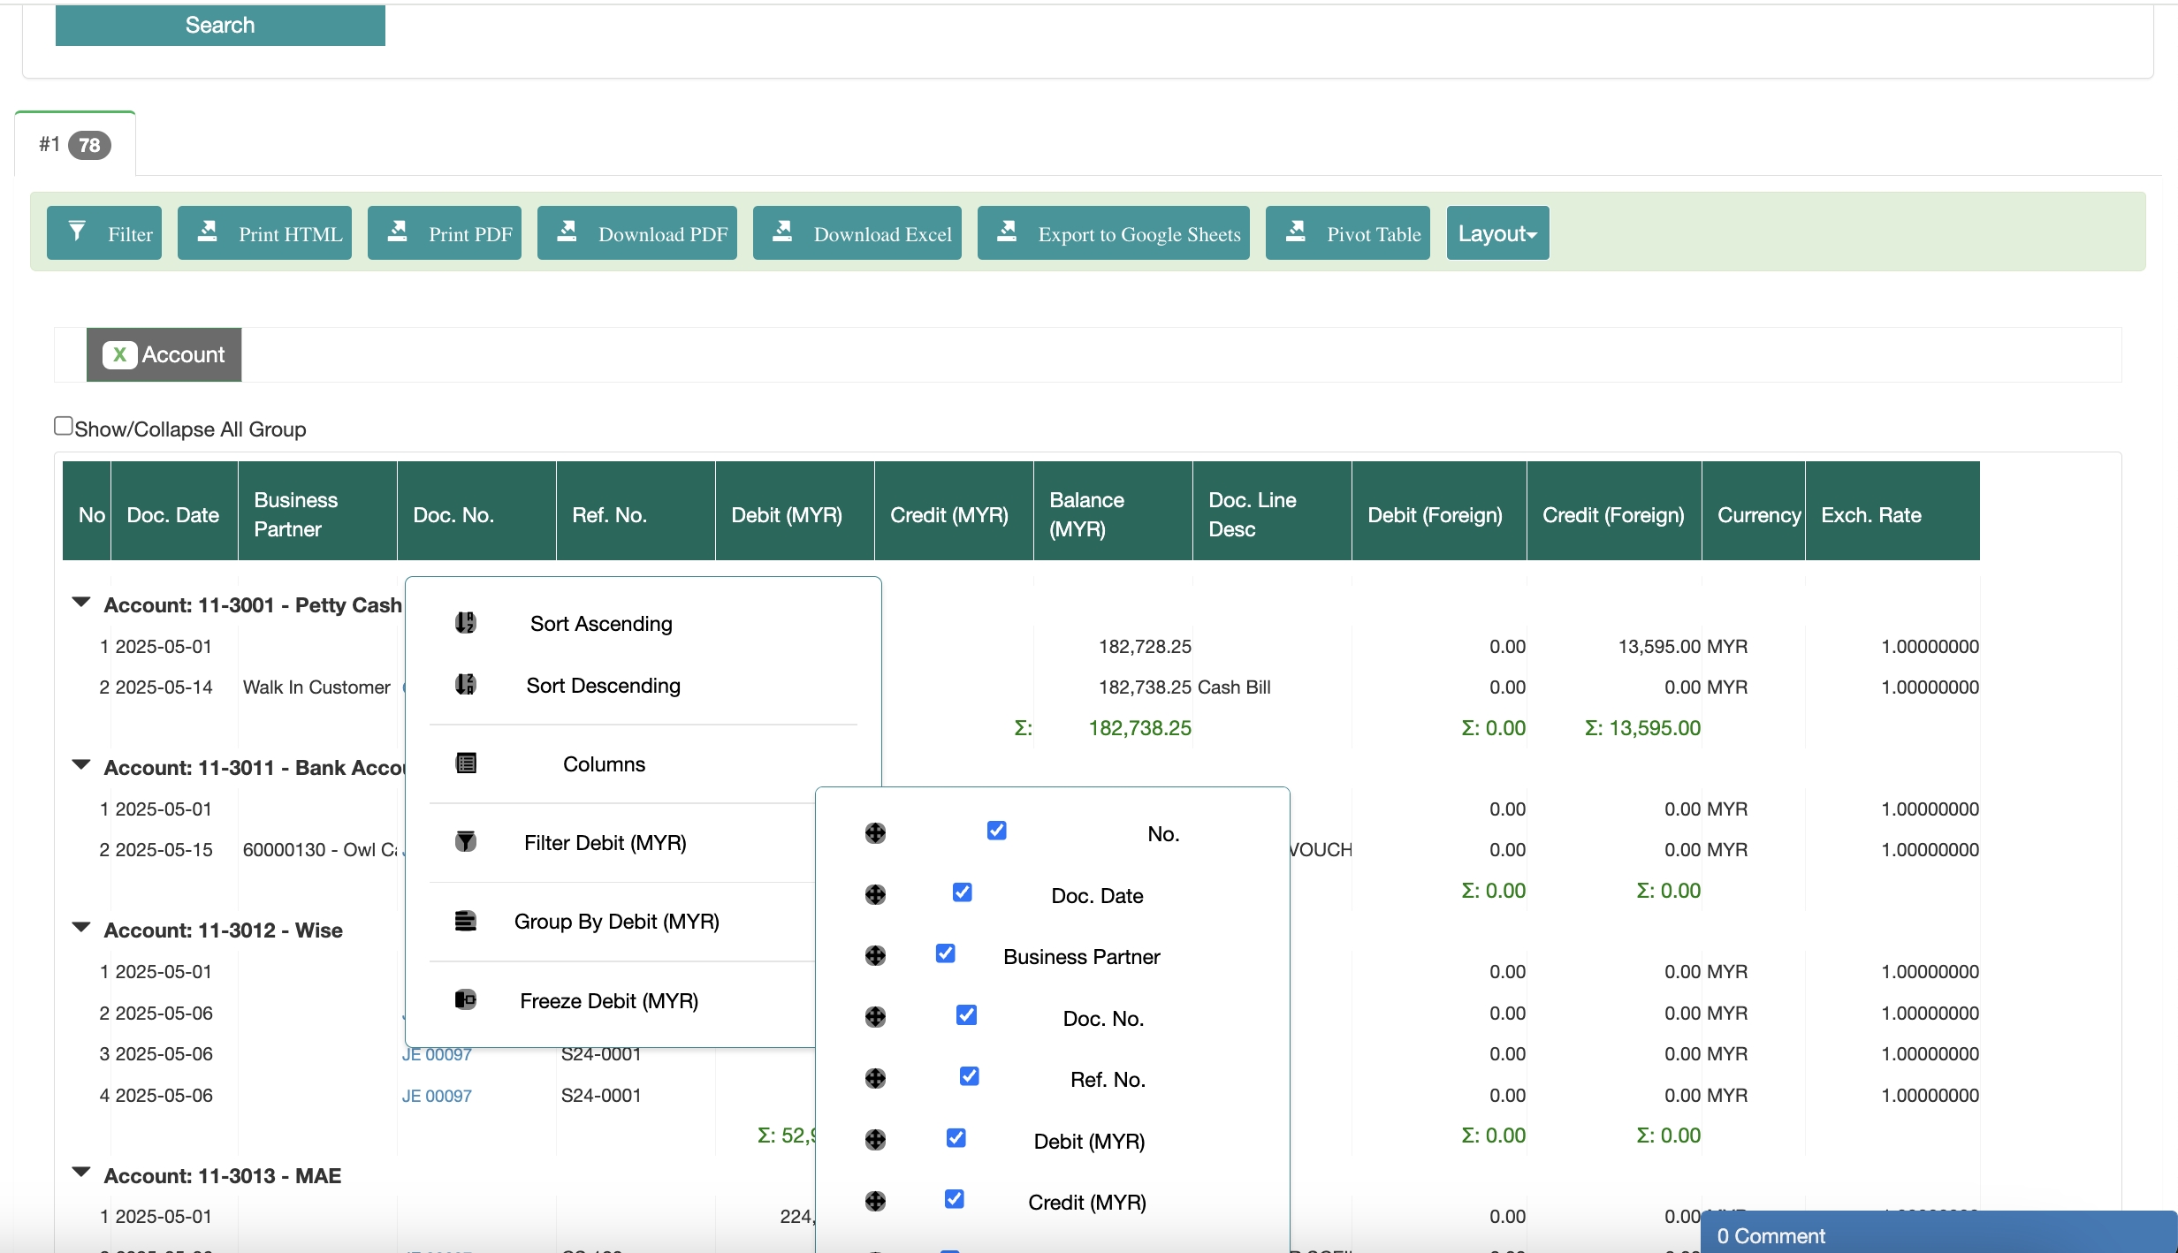Uncheck the Credit (MYR) column checkbox
Image resolution: width=2178 pixels, height=1253 pixels.
point(955,1199)
